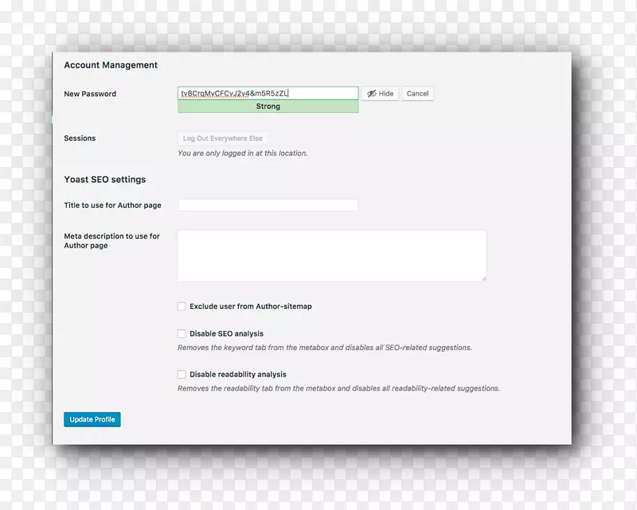Cancel the new password change
The width and height of the screenshot is (637, 510).
(417, 94)
